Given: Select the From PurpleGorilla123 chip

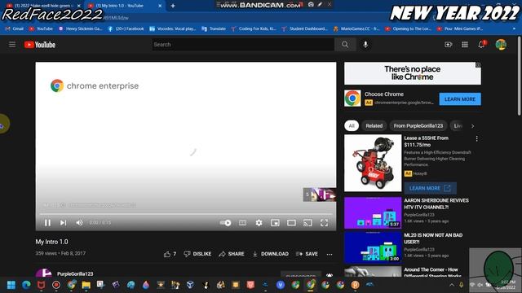Looking at the screenshot, I should click(418, 125).
